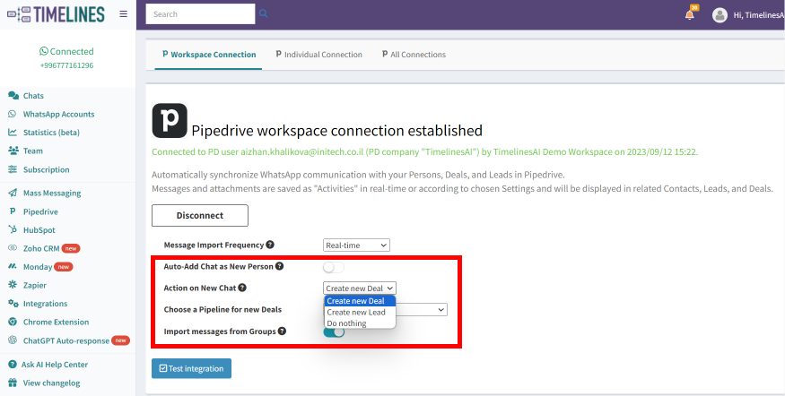Click the Action on New Chat dropdown
This screenshot has width=785, height=396.
click(x=360, y=288)
